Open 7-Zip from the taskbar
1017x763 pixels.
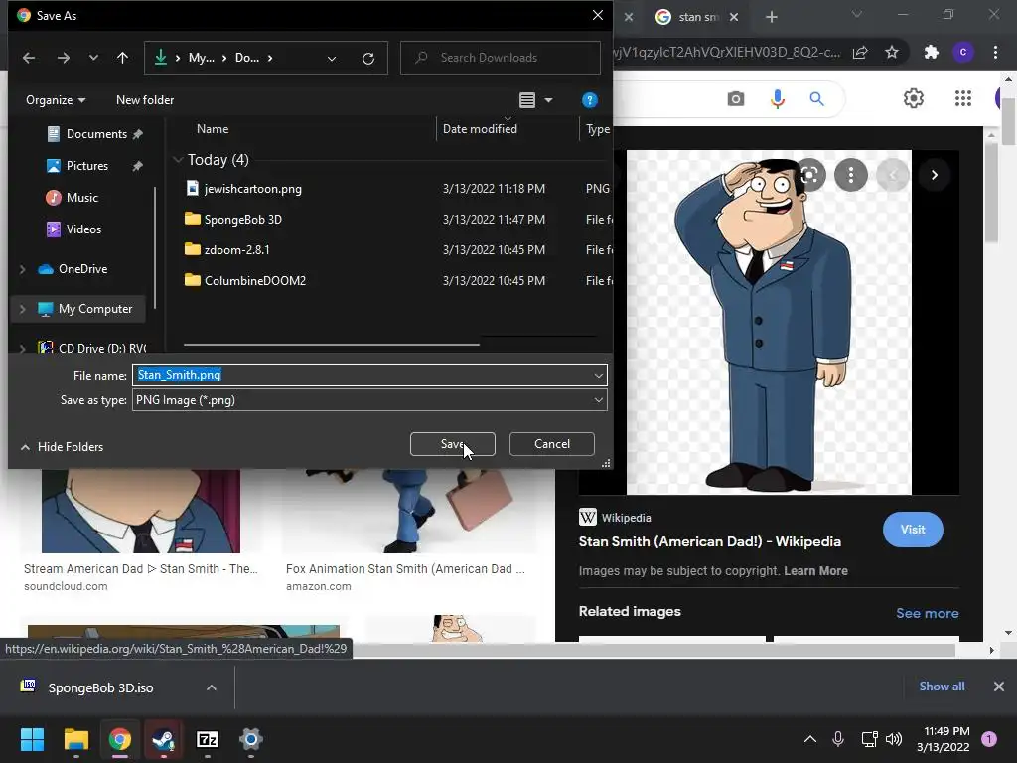point(207,739)
